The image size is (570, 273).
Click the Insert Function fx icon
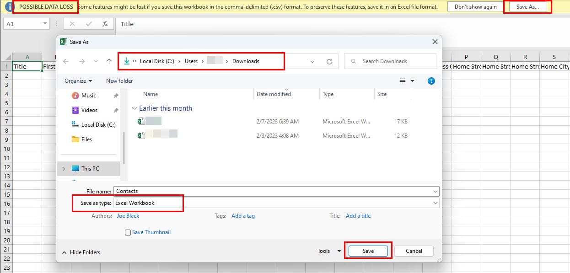click(x=105, y=24)
